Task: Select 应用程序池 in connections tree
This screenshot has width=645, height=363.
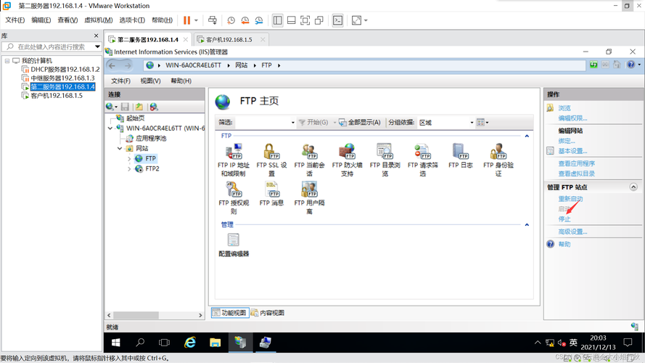Action: pyautogui.click(x=151, y=139)
